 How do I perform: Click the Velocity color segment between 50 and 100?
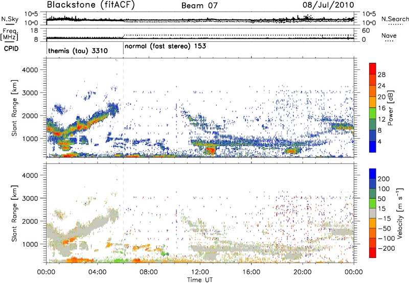tap(373, 194)
